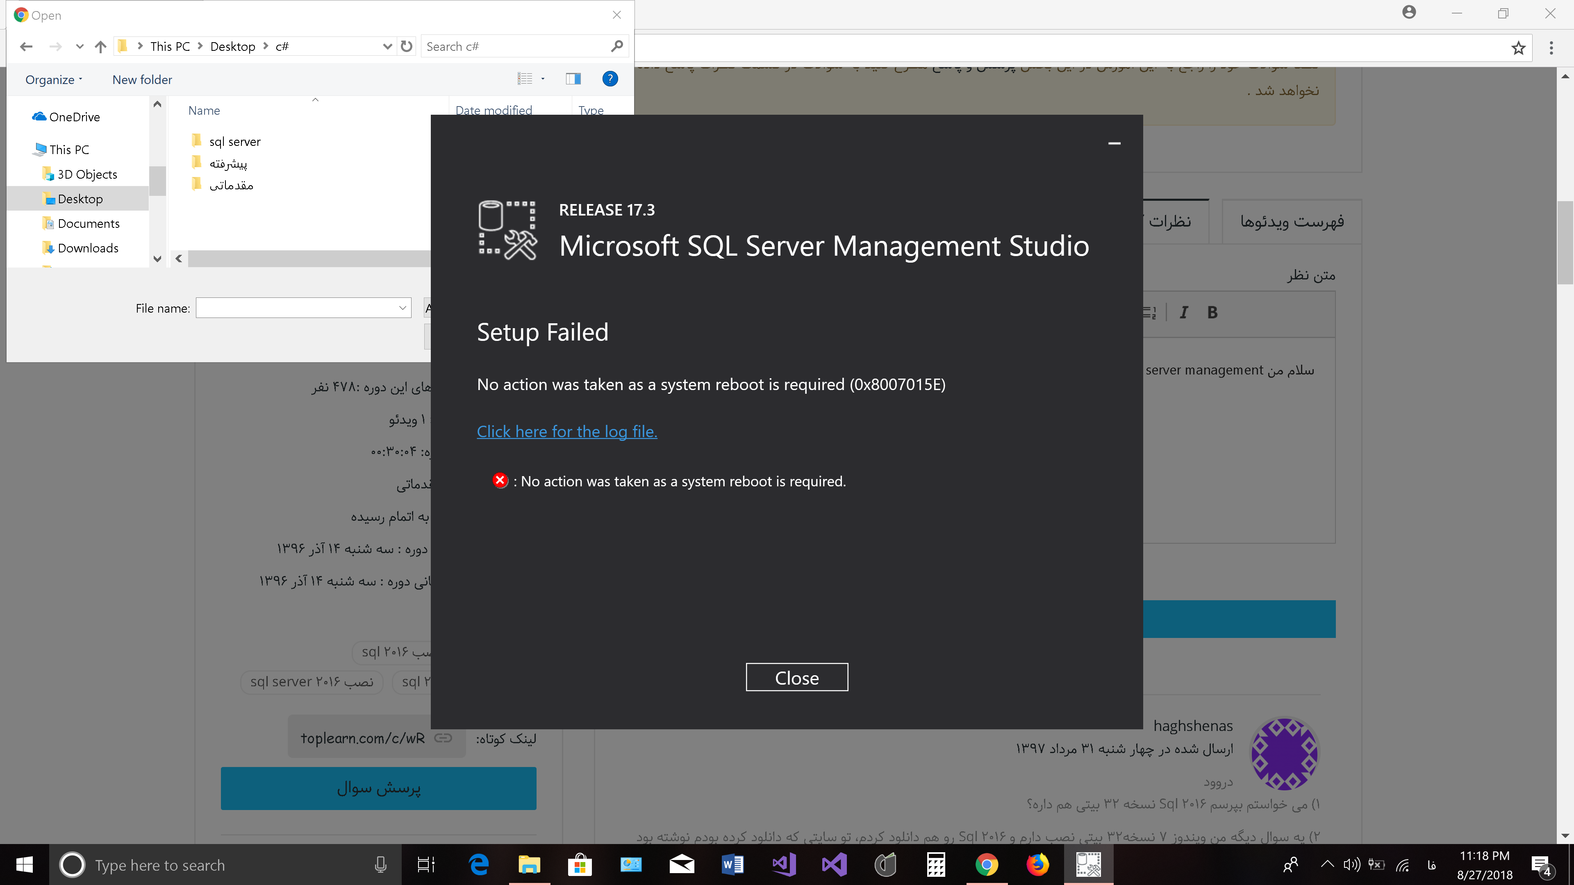Viewport: 1574px width, 885px height.
Task: Switch to Chrome on the taskbar
Action: click(987, 865)
